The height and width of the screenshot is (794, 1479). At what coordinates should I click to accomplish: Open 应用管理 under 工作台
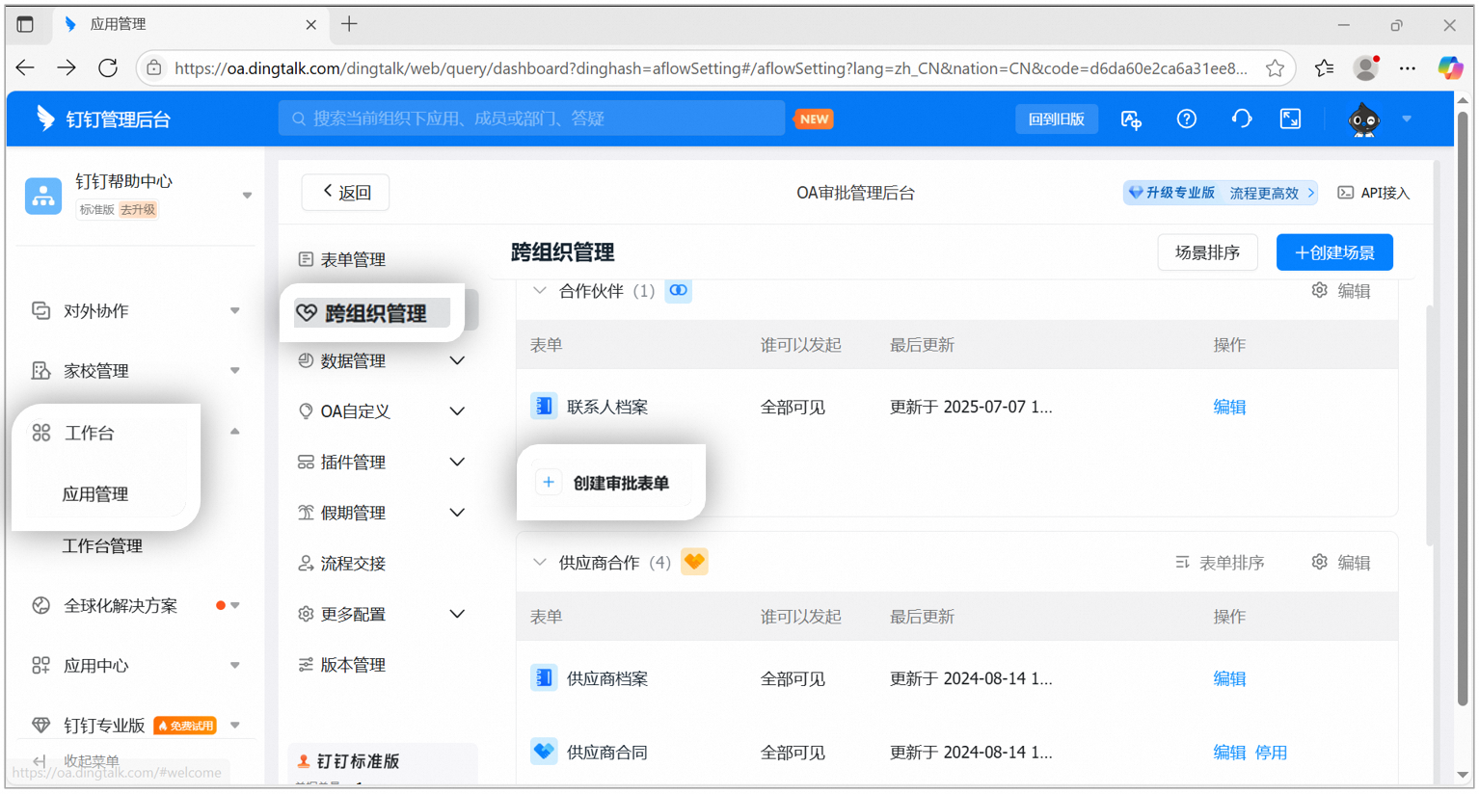pyautogui.click(x=95, y=494)
